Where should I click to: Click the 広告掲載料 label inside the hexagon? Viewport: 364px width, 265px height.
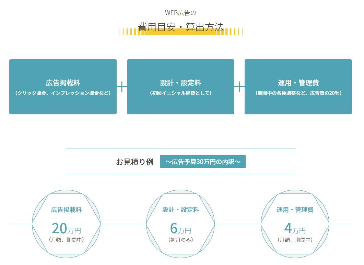point(67,210)
